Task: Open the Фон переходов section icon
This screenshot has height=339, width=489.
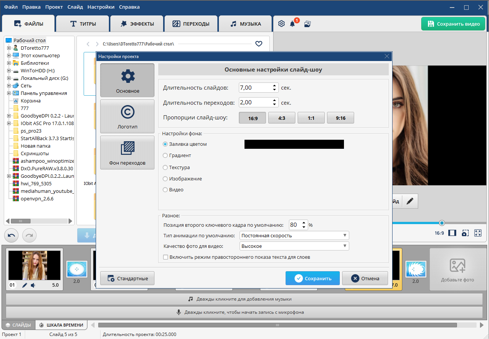Action: pyautogui.click(x=127, y=153)
